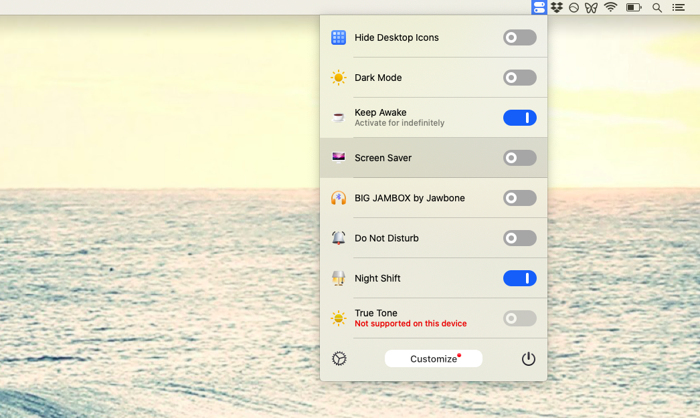Image resolution: width=700 pixels, height=418 pixels.
Task: Open the Wi-Fi status menu
Action: coord(610,7)
